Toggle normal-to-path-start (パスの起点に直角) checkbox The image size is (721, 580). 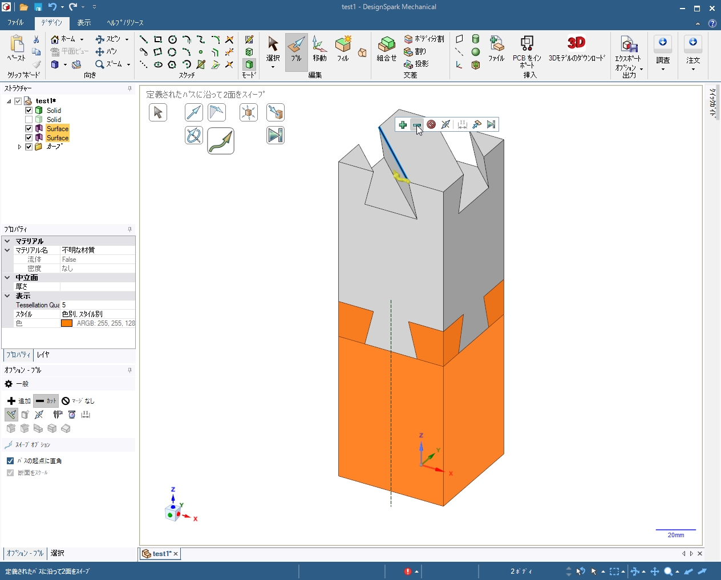click(10, 461)
